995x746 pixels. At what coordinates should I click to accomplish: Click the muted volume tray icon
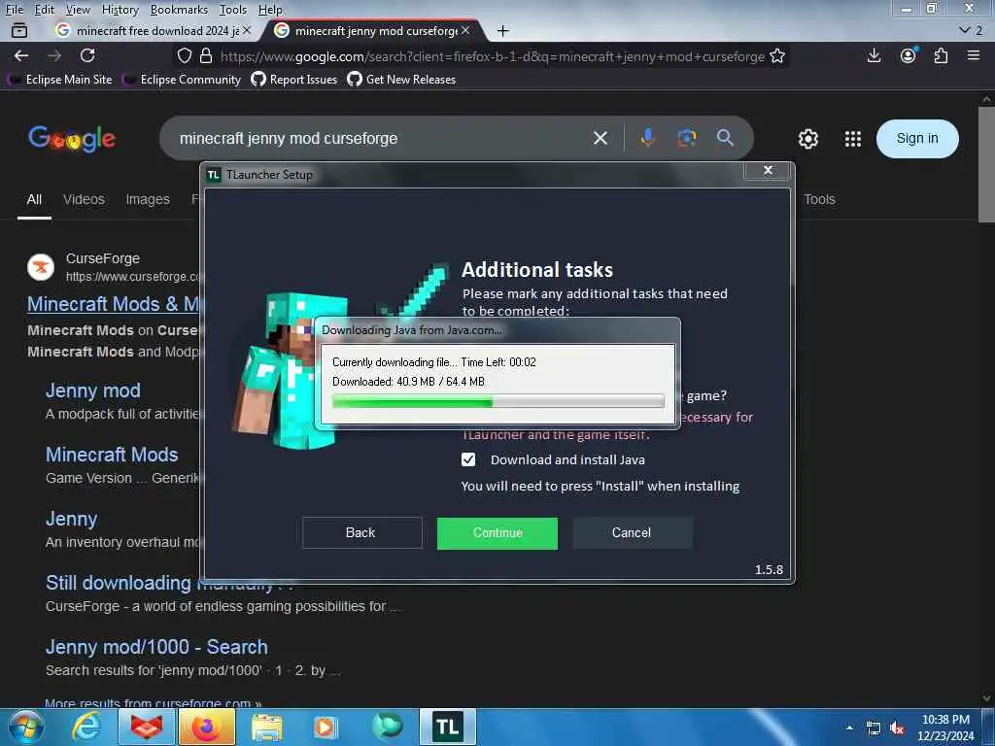coord(897,729)
